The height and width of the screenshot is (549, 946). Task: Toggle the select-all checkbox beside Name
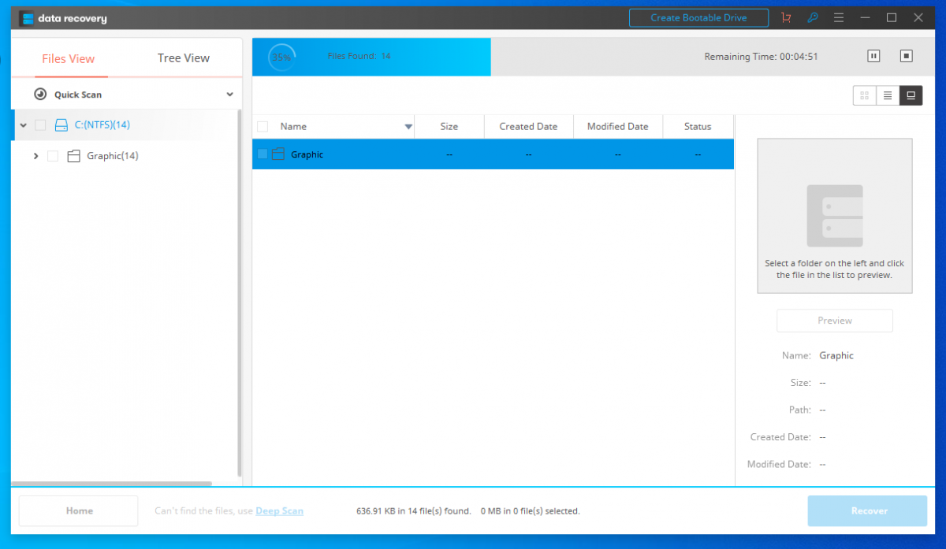click(263, 127)
